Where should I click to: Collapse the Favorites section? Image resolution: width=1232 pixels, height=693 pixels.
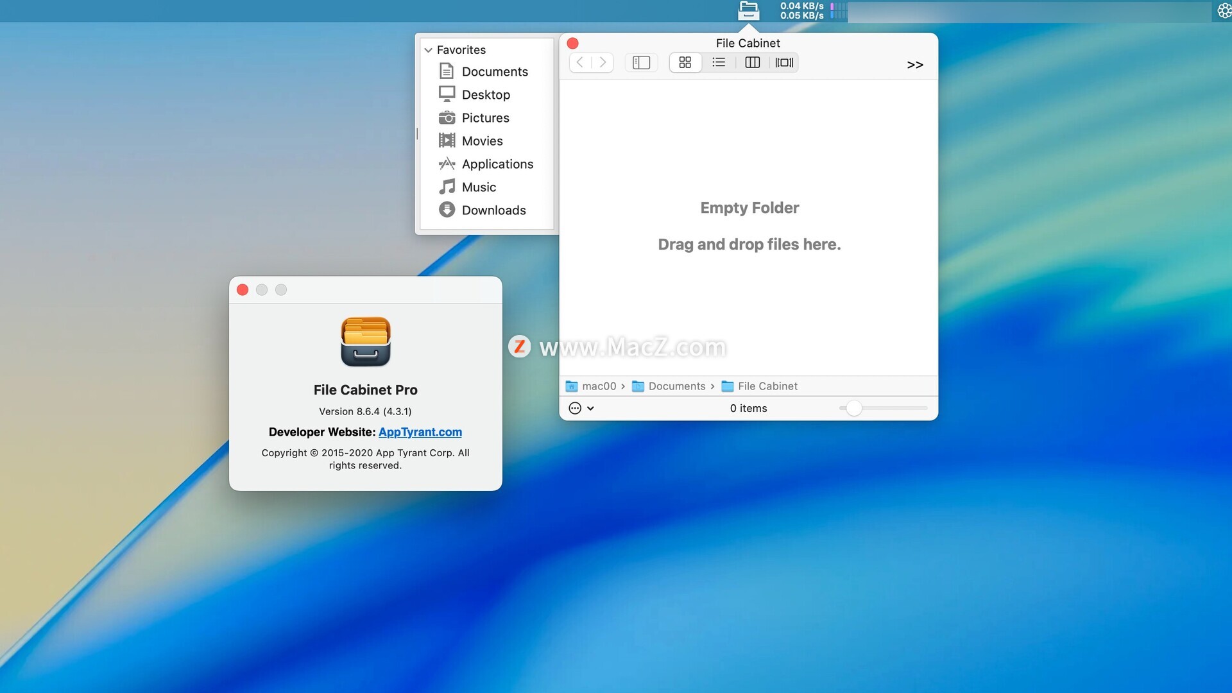(429, 50)
